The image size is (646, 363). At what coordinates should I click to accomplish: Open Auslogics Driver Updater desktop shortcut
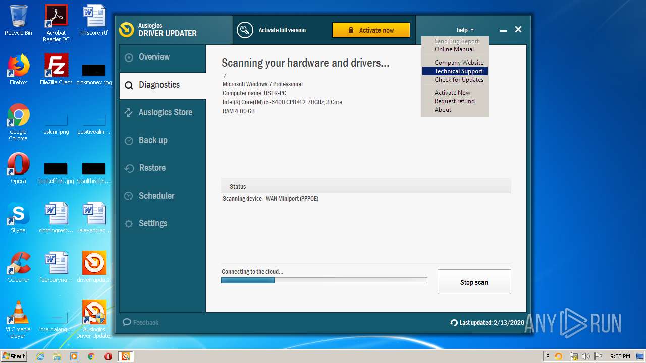click(x=94, y=320)
